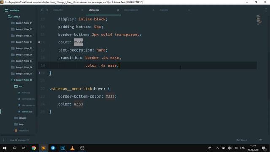Click the minimap code preview
The height and width of the screenshot is (152, 270).
click(x=259, y=20)
